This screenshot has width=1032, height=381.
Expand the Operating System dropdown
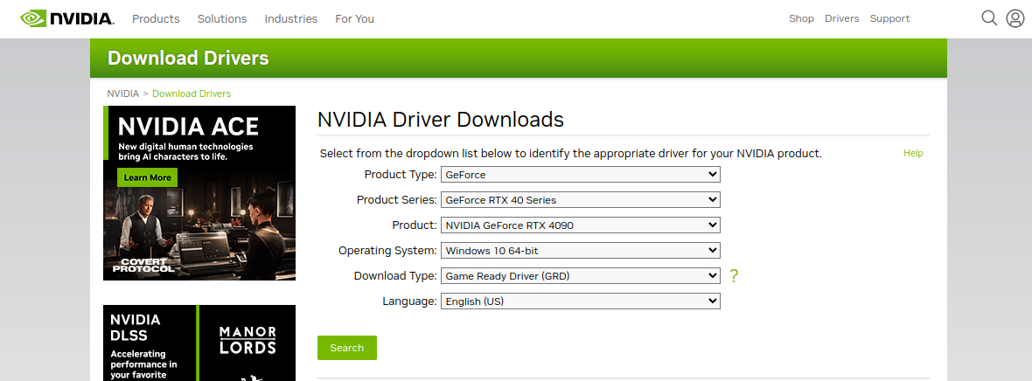[x=581, y=250]
